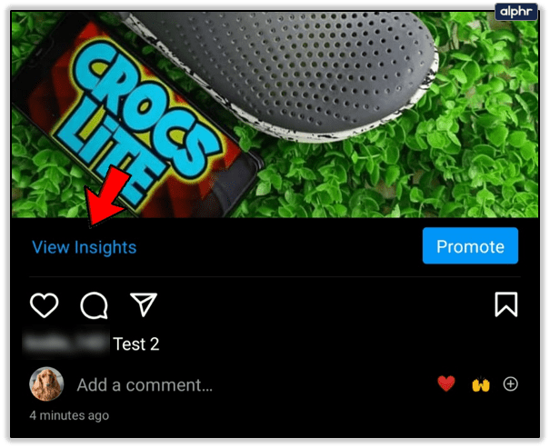Screen dimensions: 550x448
Task: Click the alphr logo badge
Action: [x=516, y=12]
